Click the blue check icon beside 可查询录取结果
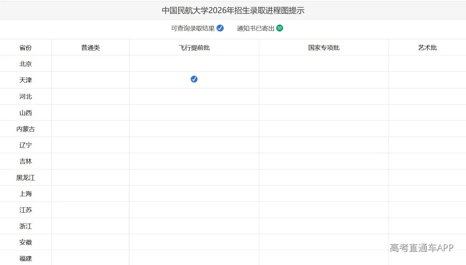This screenshot has height=265, width=466. 220,28
